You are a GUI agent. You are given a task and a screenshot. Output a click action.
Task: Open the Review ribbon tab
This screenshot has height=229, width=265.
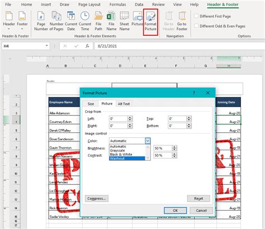[x=158, y=4]
